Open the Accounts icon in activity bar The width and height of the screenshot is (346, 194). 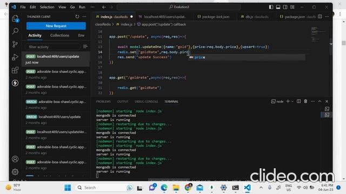(15, 159)
